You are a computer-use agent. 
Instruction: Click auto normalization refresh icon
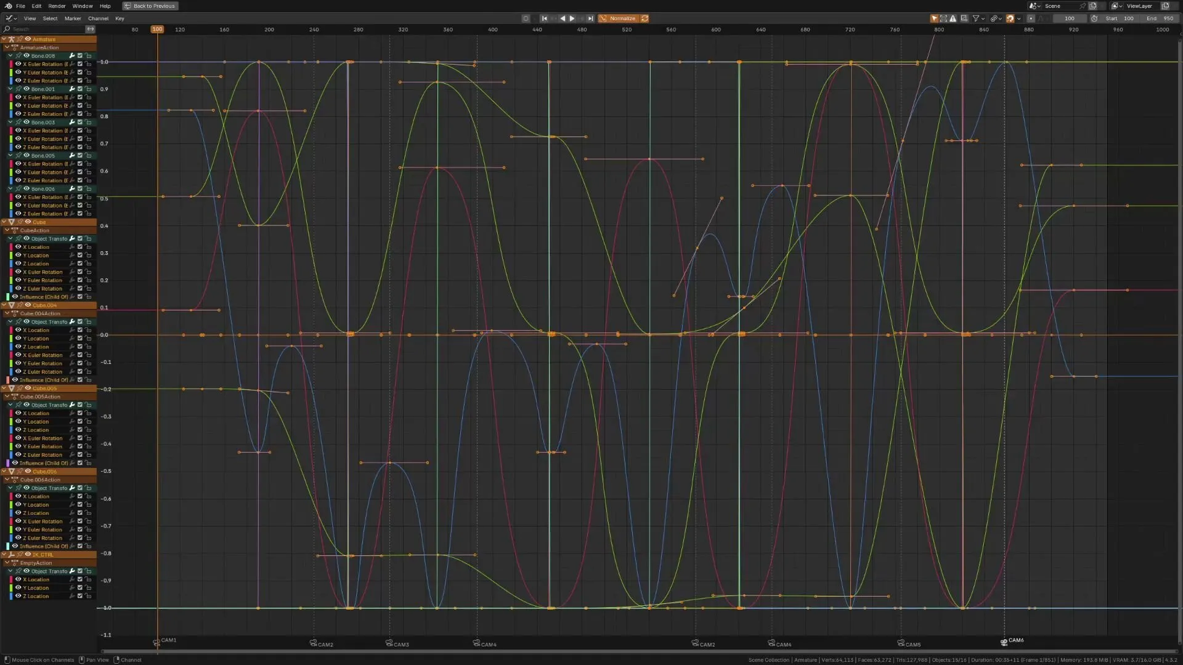[x=645, y=18]
